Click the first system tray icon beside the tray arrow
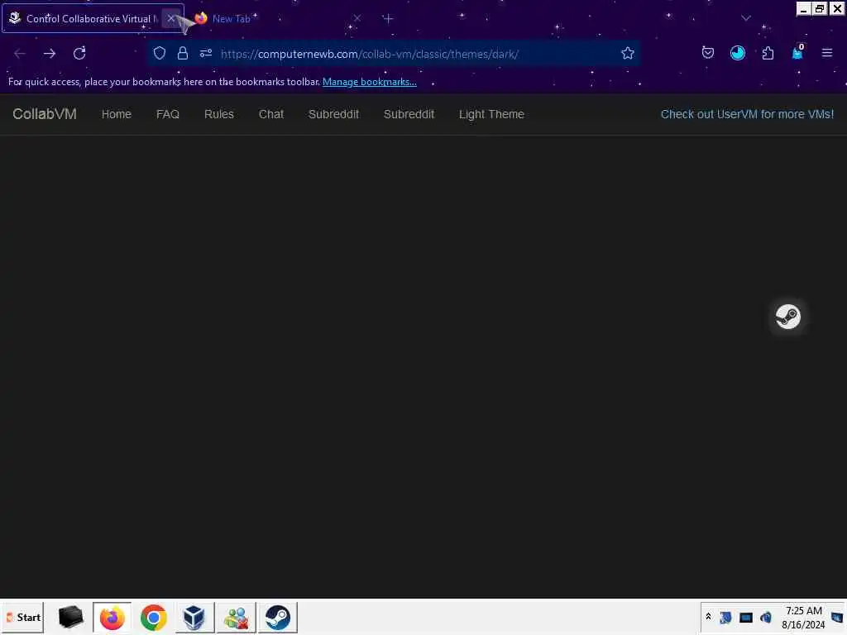This screenshot has width=847, height=635. (x=725, y=617)
